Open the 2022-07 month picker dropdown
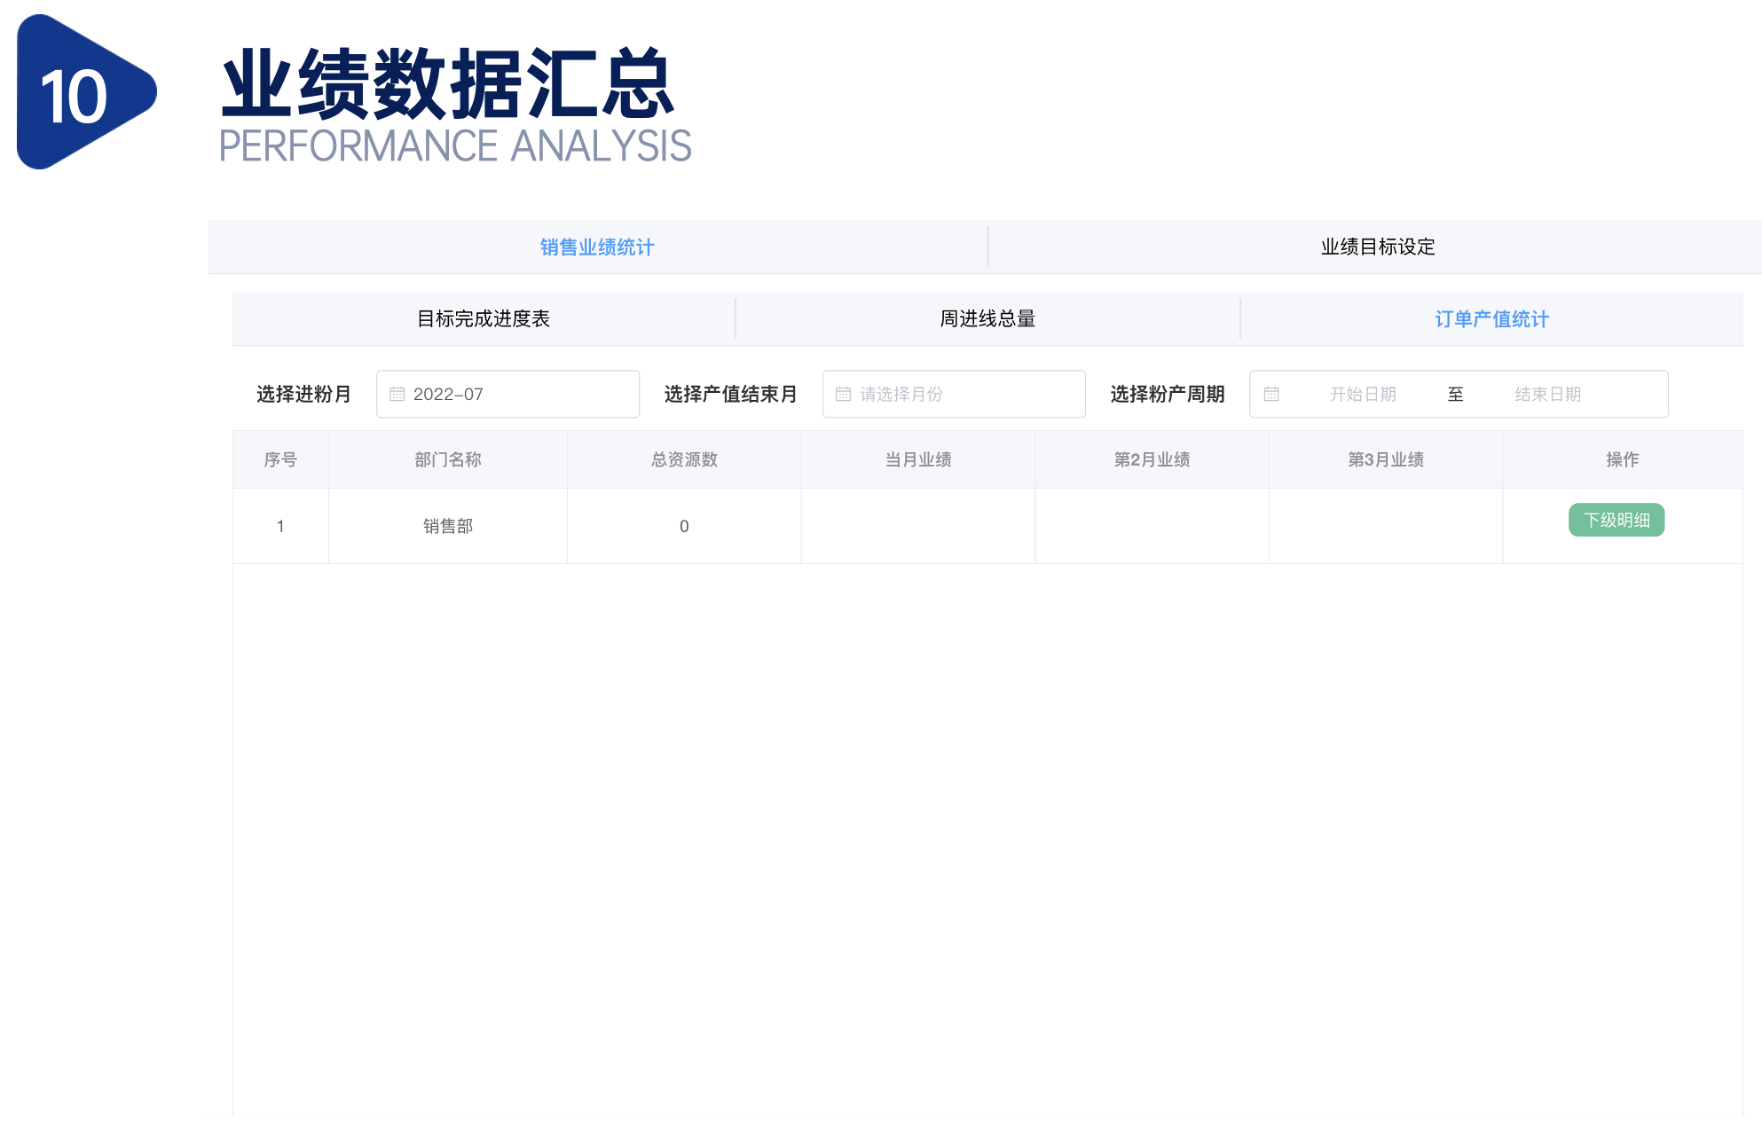 (507, 394)
